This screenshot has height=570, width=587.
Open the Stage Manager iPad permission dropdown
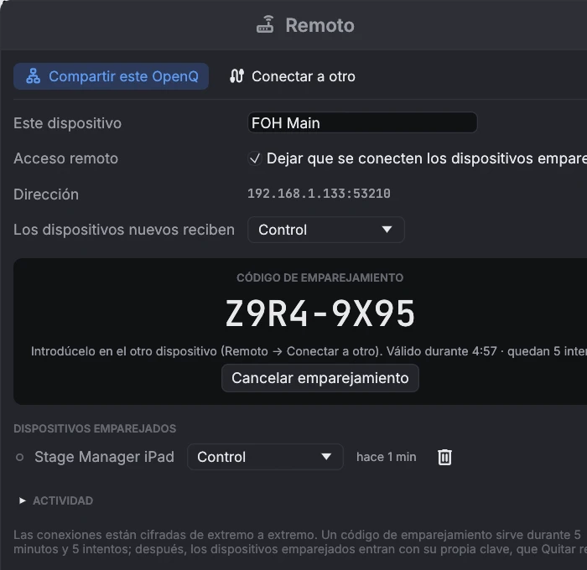click(x=265, y=457)
